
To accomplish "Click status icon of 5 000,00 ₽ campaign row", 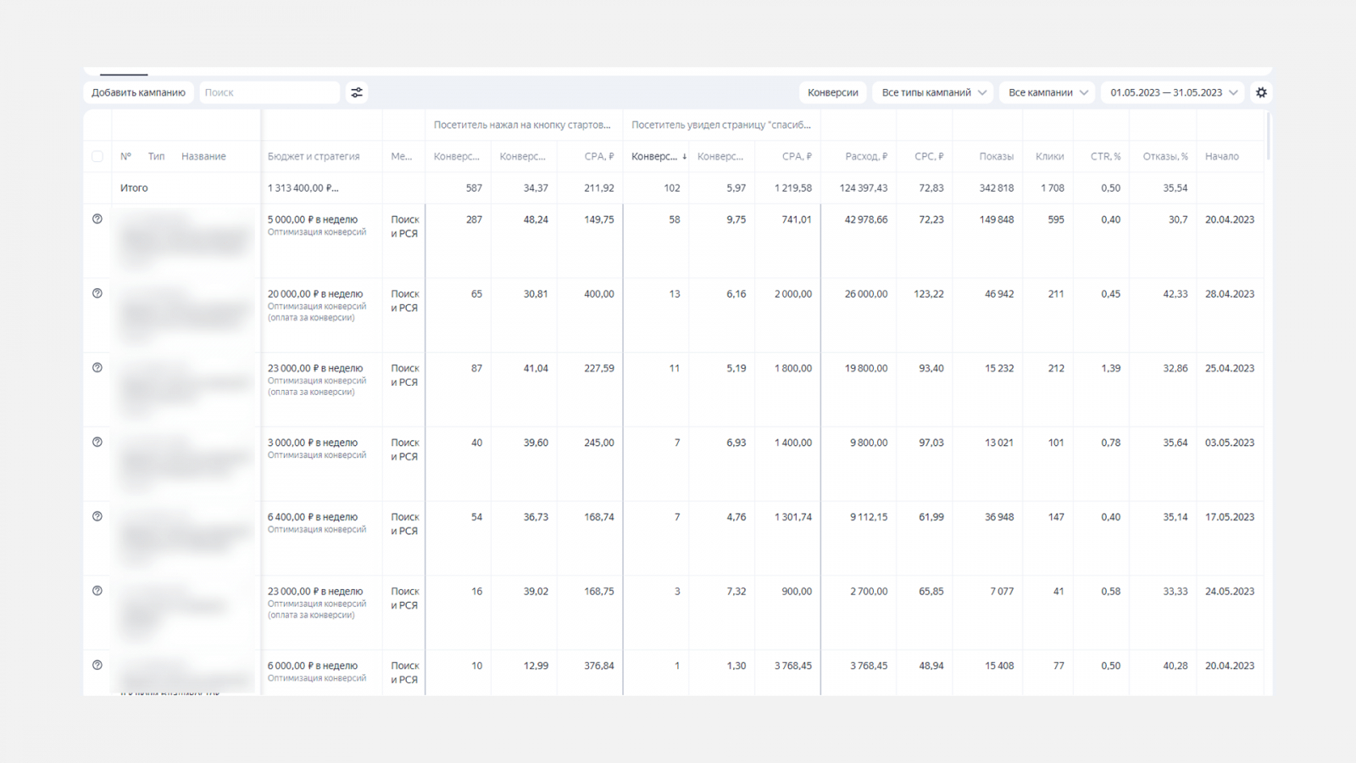I will [97, 220].
